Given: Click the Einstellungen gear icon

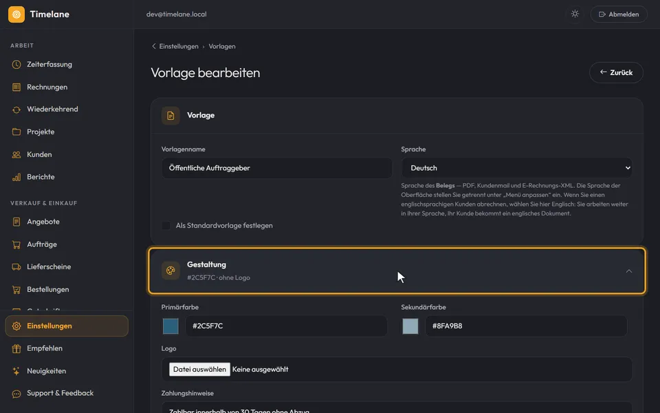Looking at the screenshot, I should pos(16,326).
